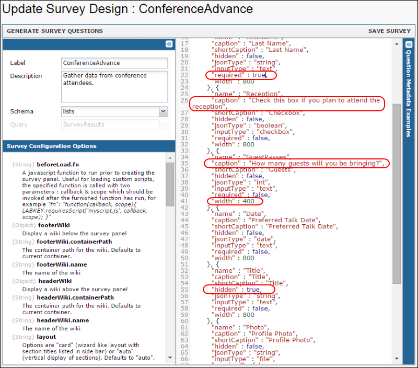The width and height of the screenshot is (418, 368).
Task: Collapse the left survey settings panel
Action: point(169,44)
